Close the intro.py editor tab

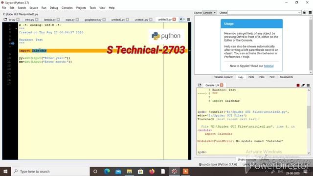[x=37, y=20]
